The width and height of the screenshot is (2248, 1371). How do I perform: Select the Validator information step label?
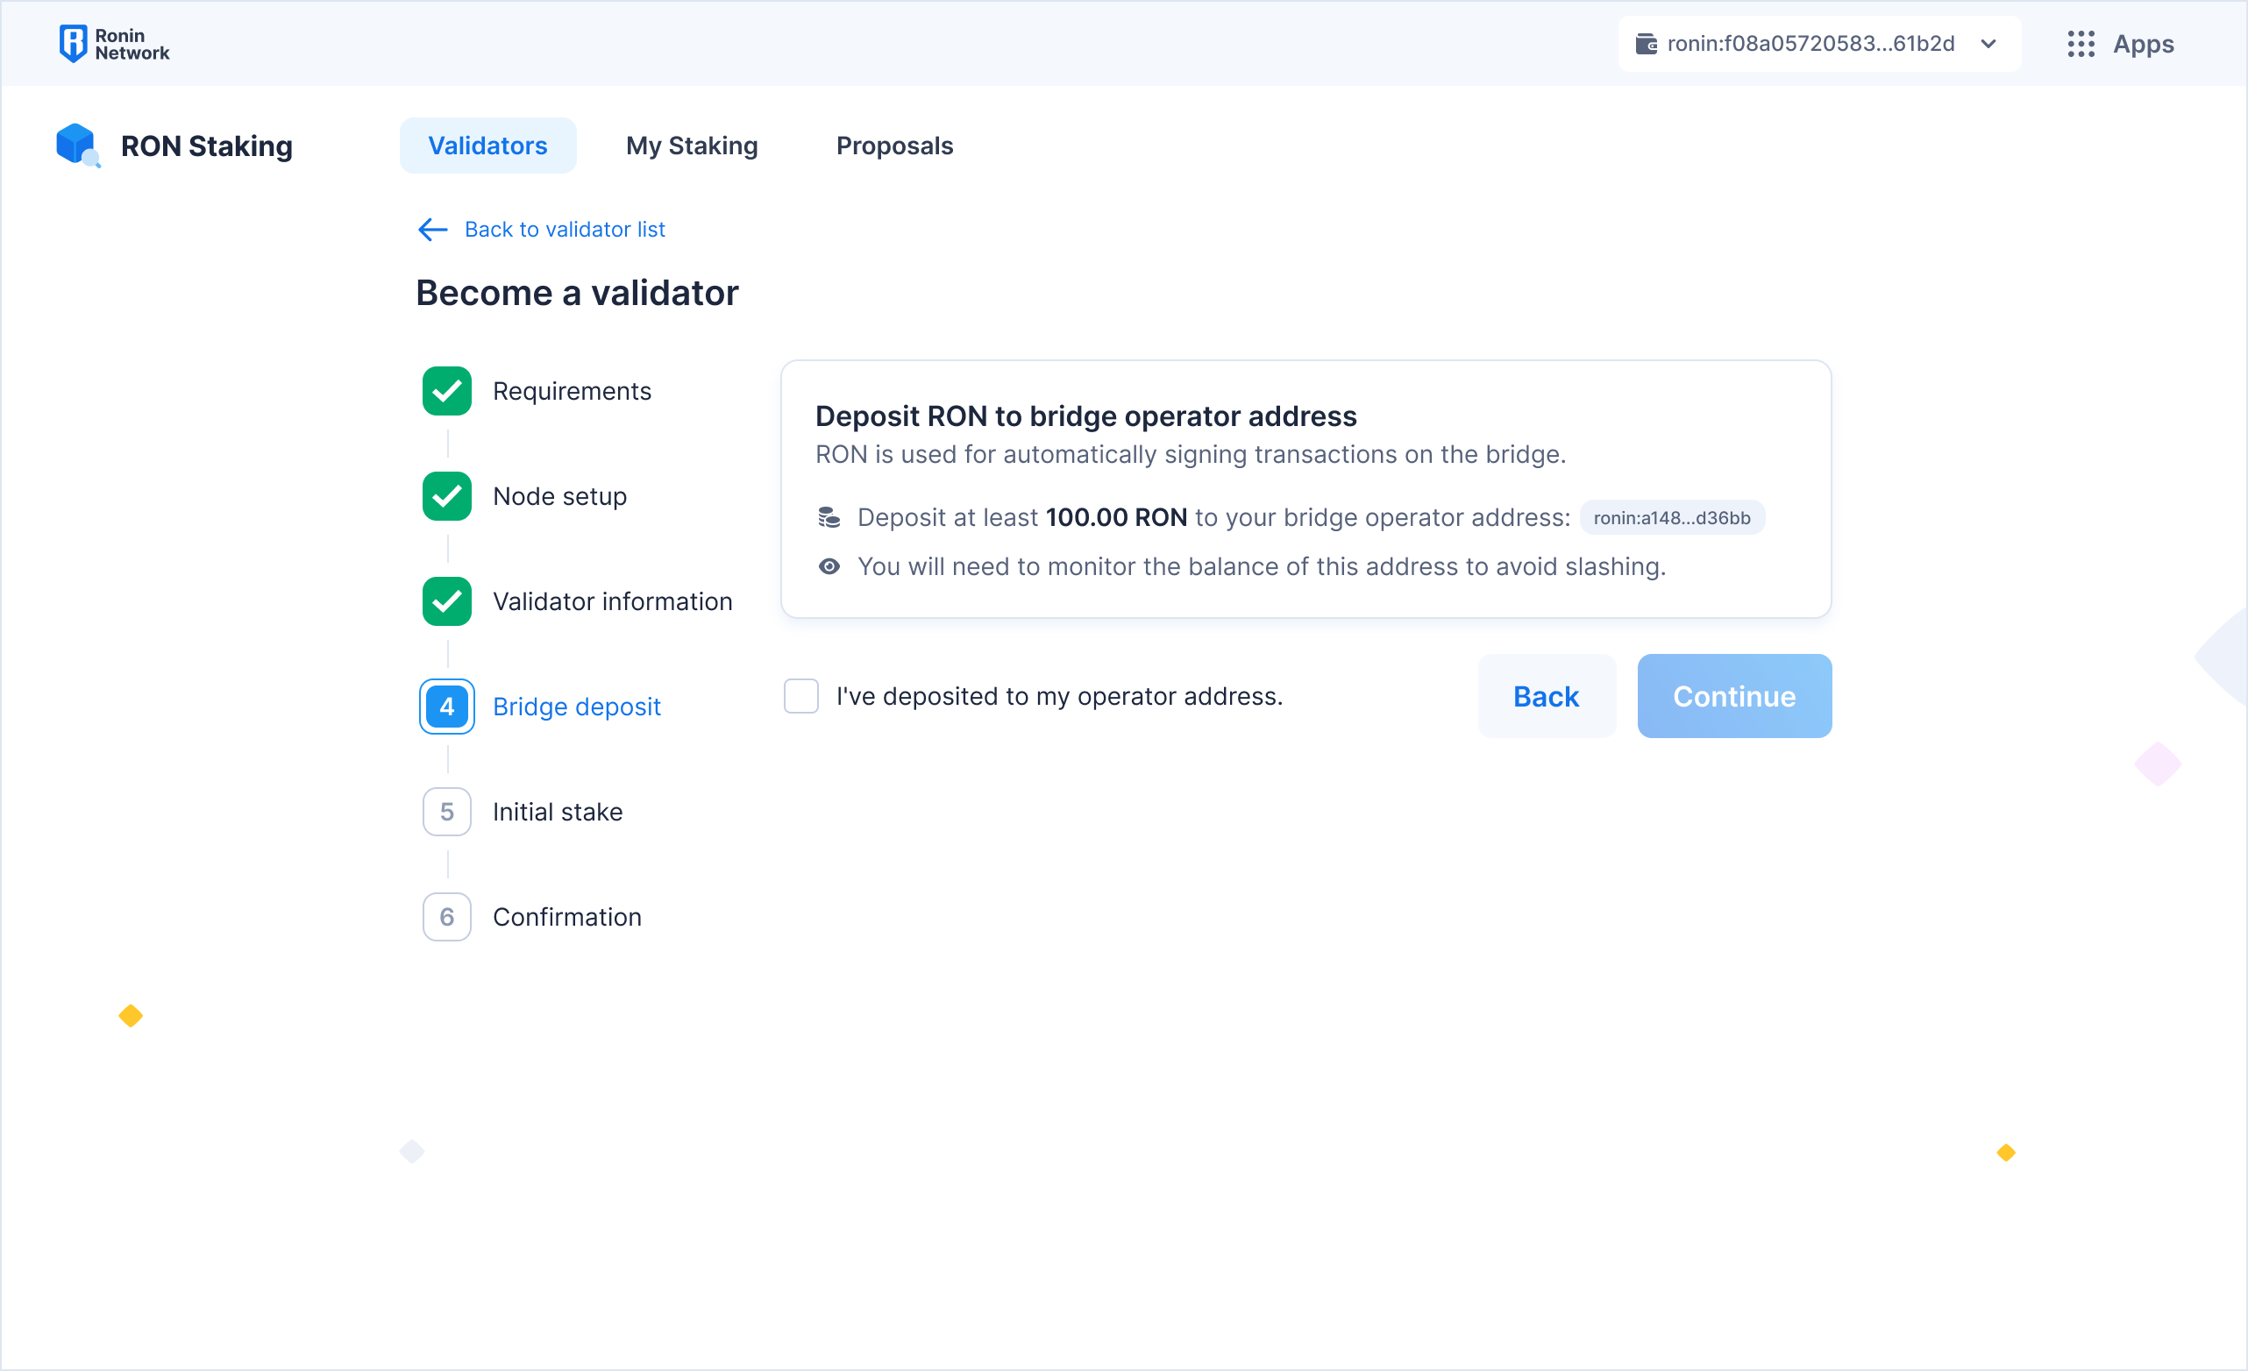[613, 602]
